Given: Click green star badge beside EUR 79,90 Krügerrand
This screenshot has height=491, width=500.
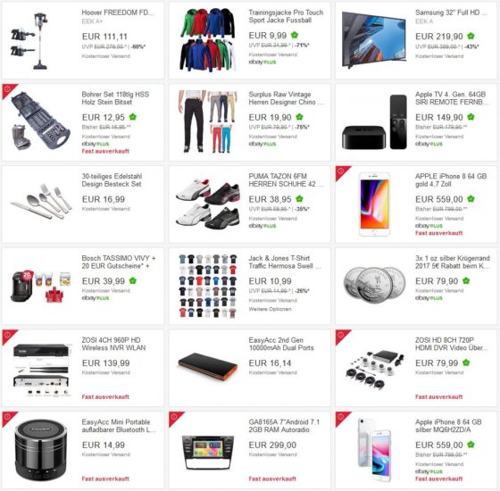Looking at the screenshot, I should point(466,281).
